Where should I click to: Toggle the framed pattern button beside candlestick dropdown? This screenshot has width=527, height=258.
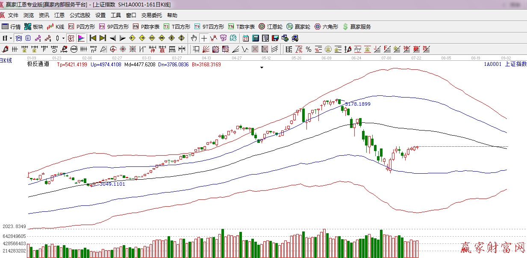click(x=71, y=38)
